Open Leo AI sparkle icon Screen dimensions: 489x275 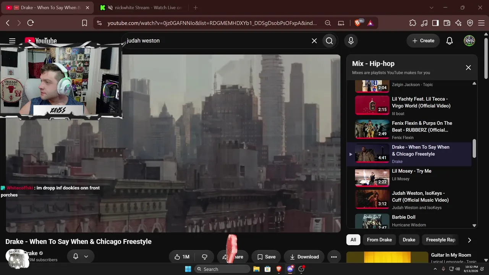[x=458, y=23]
